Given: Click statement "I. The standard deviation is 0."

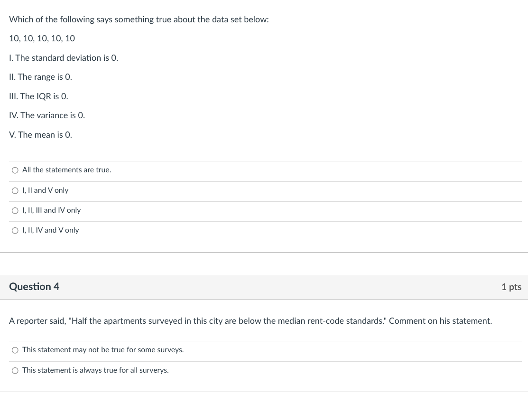Looking at the screenshot, I should pyautogui.click(x=64, y=58).
